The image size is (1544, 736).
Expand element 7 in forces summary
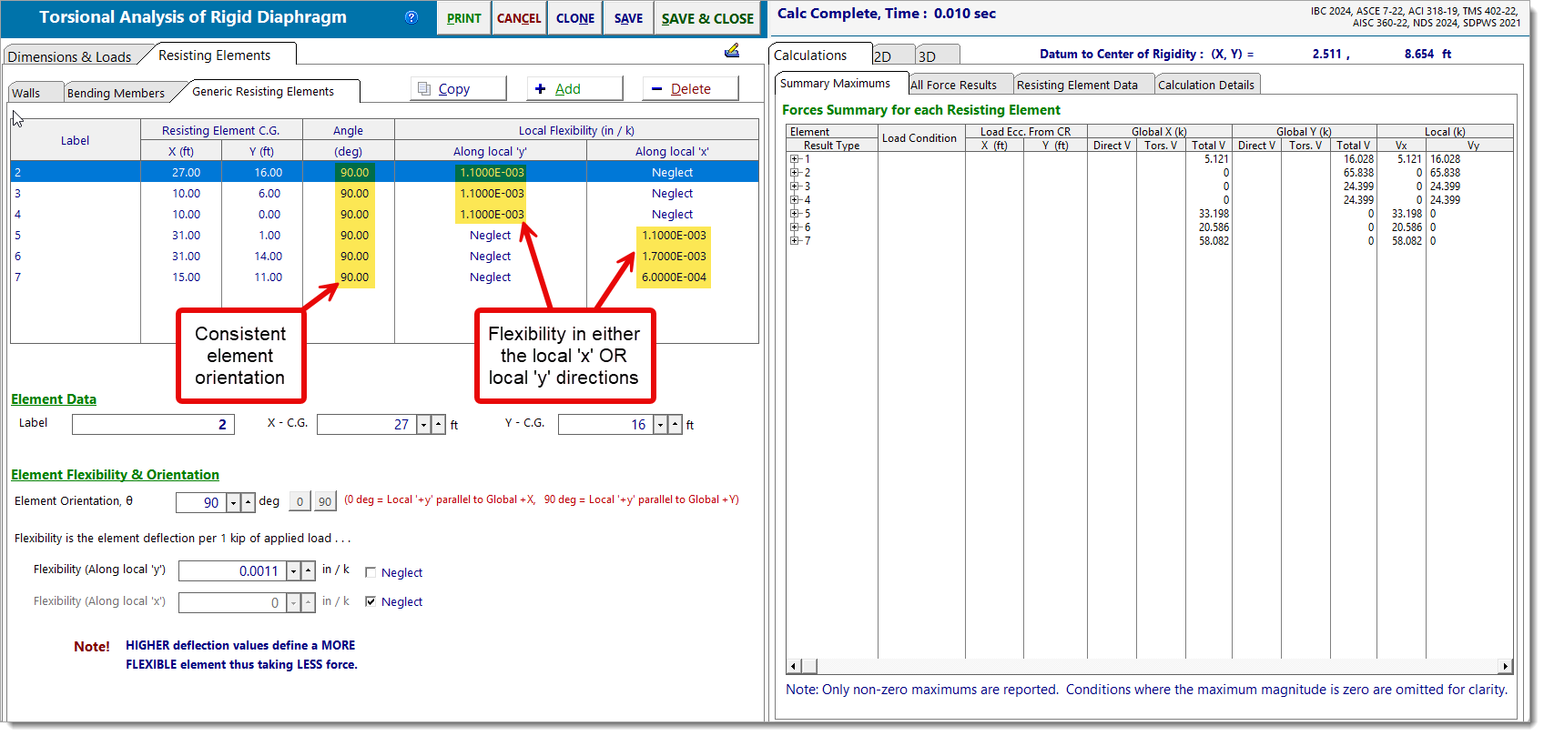tap(794, 241)
